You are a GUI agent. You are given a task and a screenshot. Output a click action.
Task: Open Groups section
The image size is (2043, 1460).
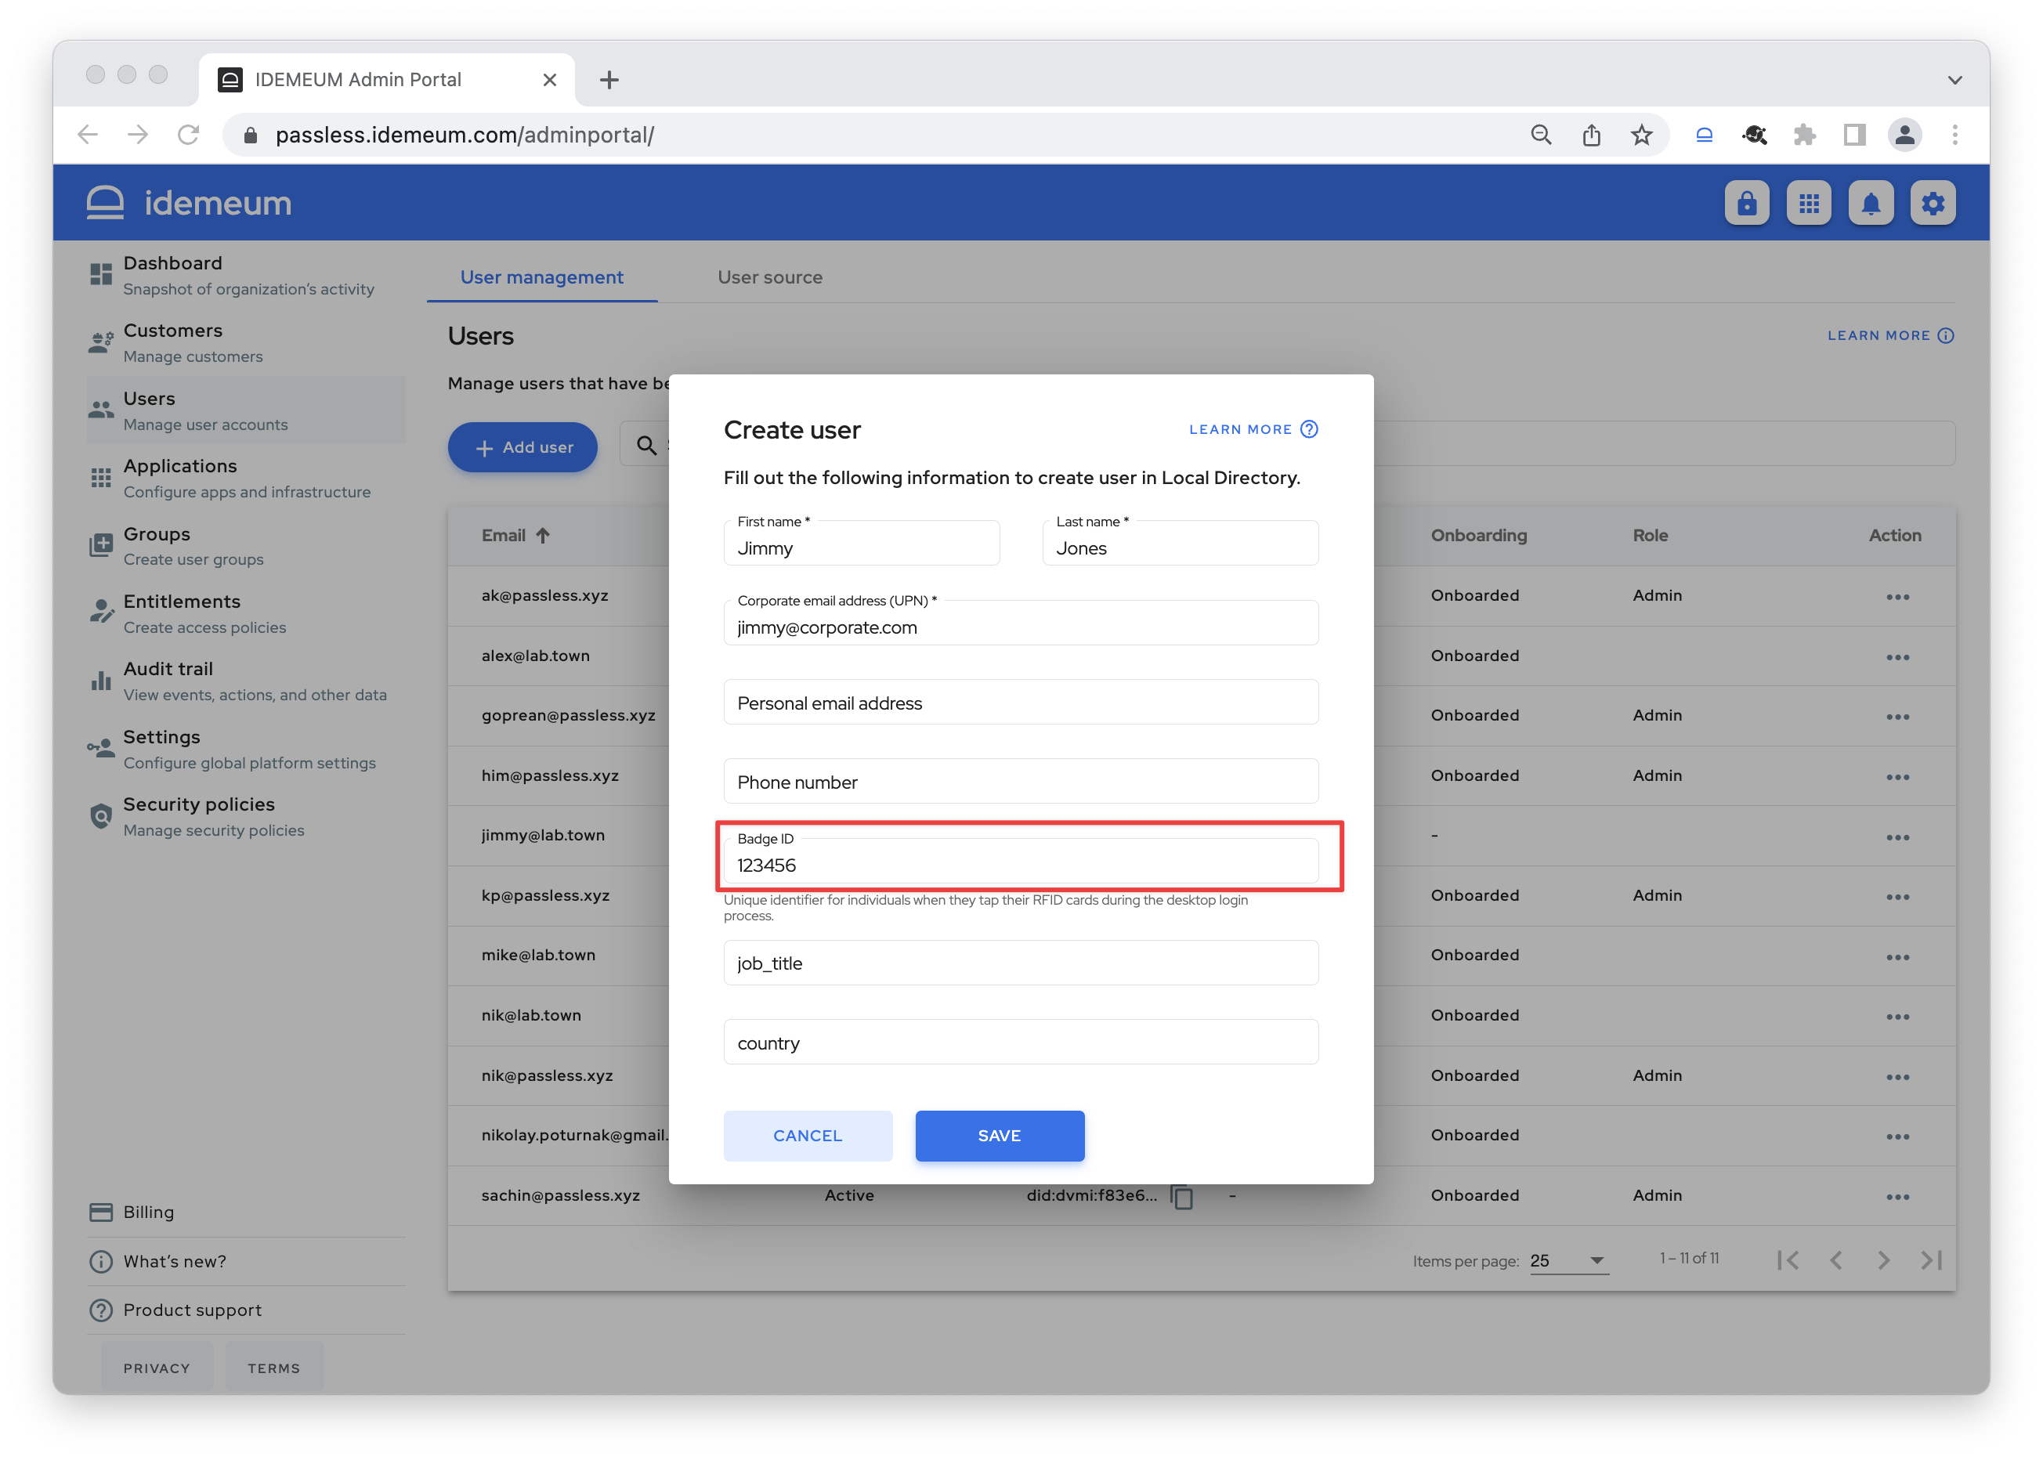pos(247,546)
